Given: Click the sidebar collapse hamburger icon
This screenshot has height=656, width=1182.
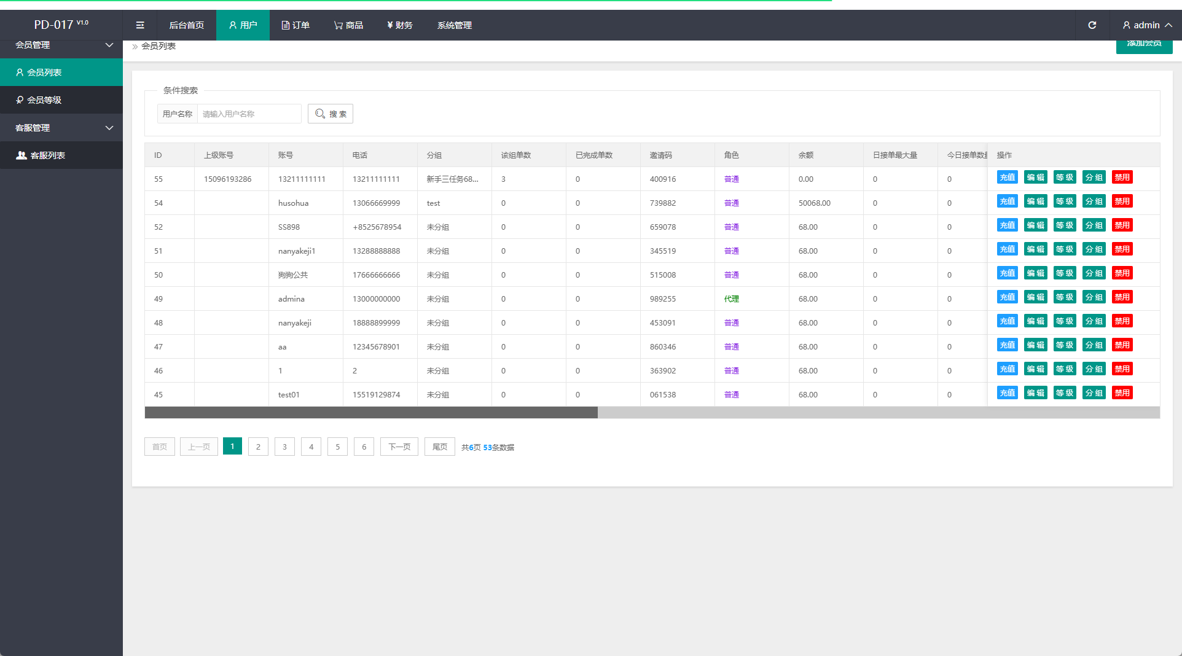Looking at the screenshot, I should coord(140,25).
